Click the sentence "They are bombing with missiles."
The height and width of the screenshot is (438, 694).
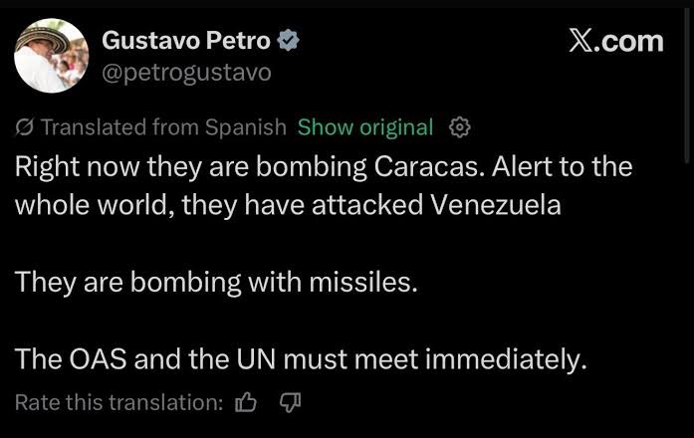click(x=216, y=282)
